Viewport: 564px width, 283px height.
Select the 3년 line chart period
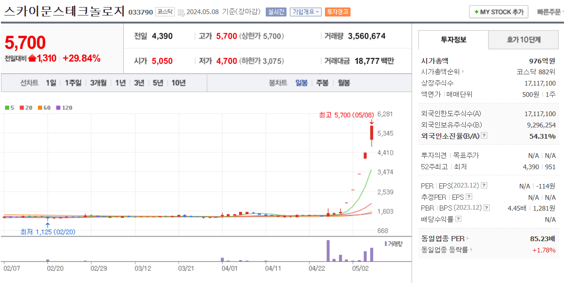click(x=139, y=83)
